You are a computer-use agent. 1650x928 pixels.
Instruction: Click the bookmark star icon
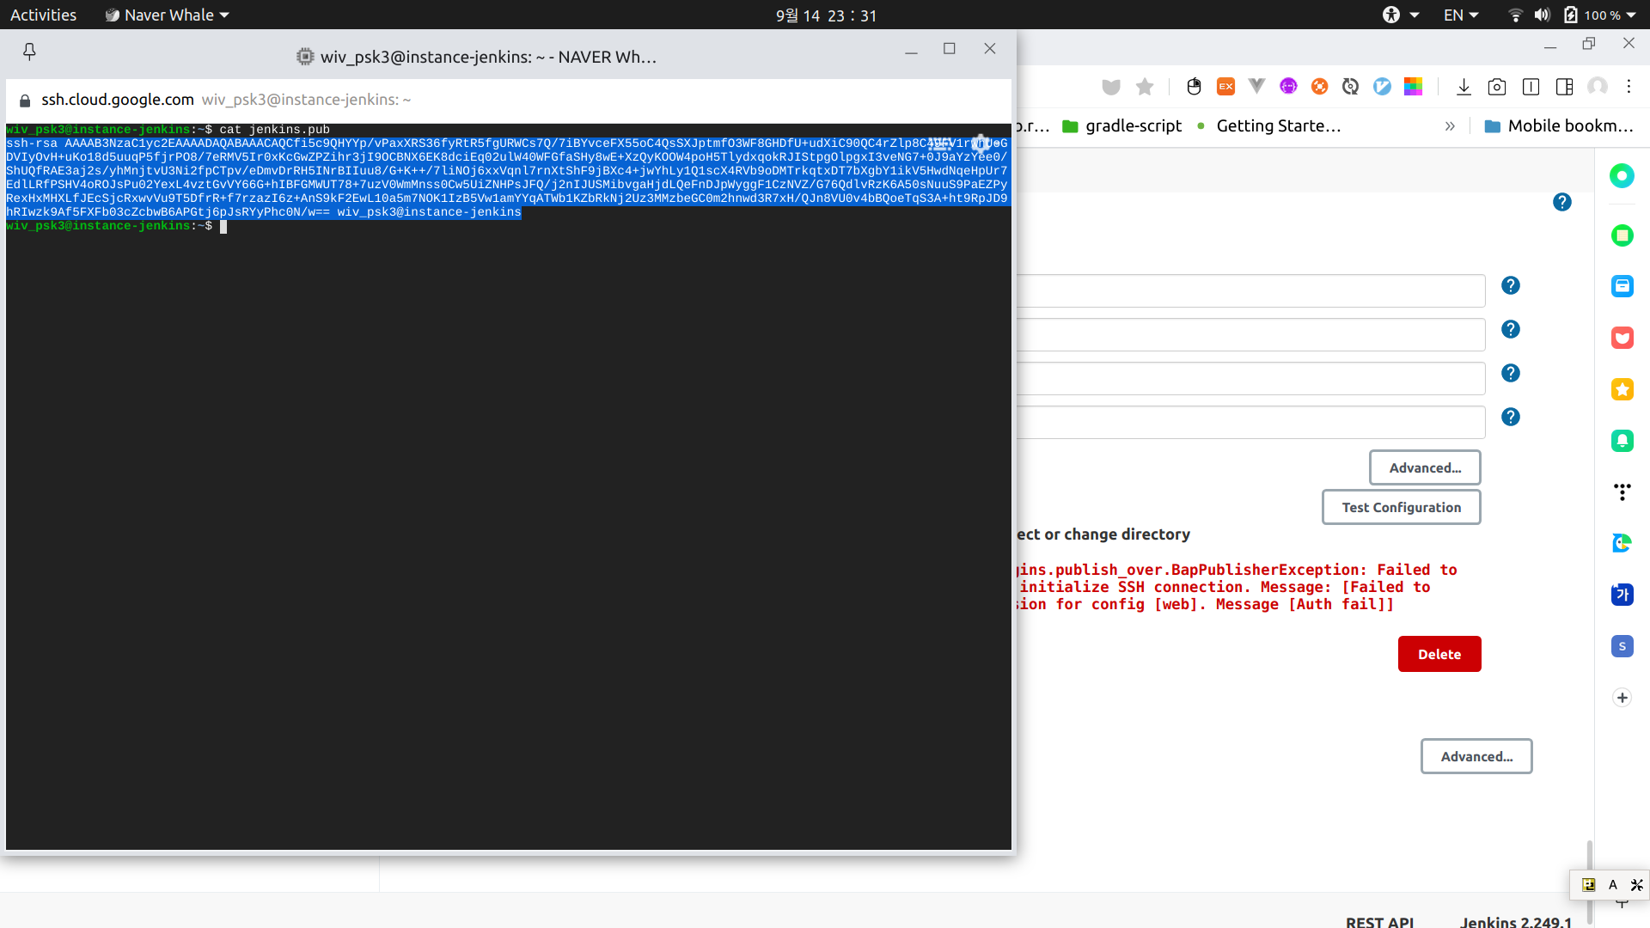point(1144,87)
